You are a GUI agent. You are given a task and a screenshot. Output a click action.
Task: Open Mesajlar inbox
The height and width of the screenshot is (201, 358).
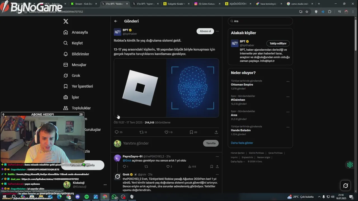click(x=75, y=65)
